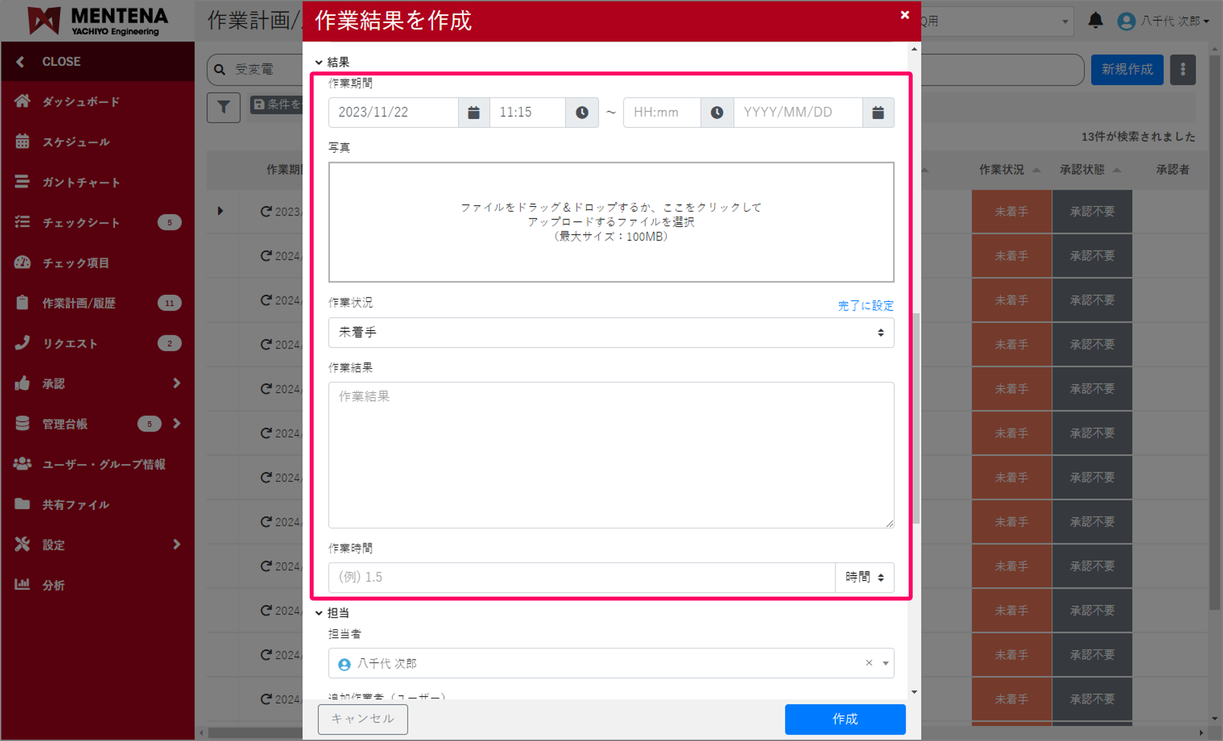Open the notification bell icon
1223x741 pixels.
(1095, 20)
